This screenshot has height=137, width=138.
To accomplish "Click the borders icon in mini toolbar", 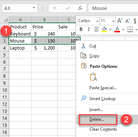I will pos(130,29).
